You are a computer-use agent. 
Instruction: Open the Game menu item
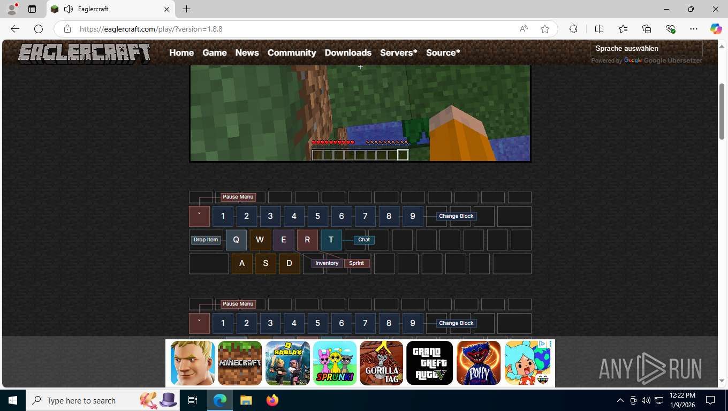pyautogui.click(x=215, y=52)
